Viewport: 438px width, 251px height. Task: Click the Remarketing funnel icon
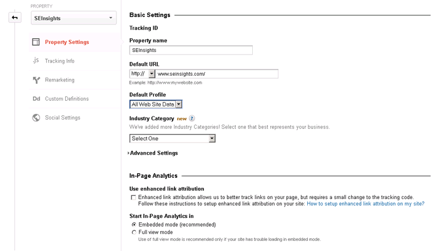tap(36, 80)
